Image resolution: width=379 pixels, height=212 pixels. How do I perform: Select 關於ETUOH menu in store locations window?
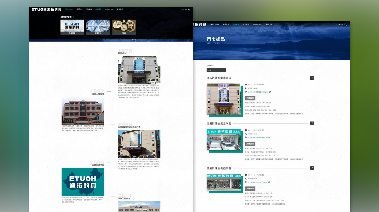coord(215,25)
